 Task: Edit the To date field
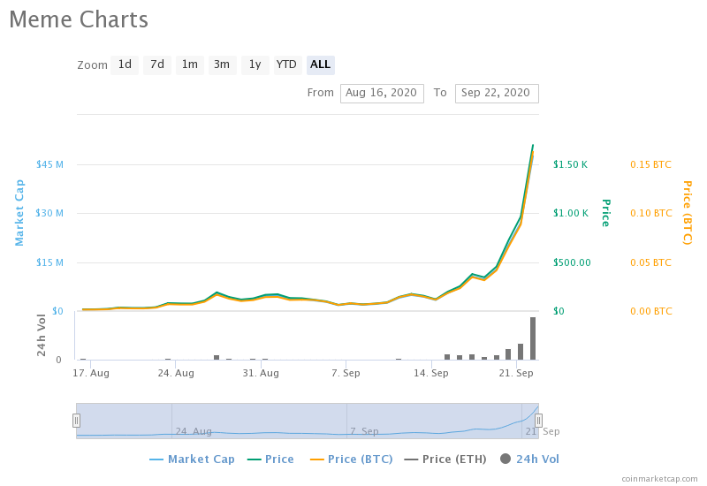(x=497, y=94)
